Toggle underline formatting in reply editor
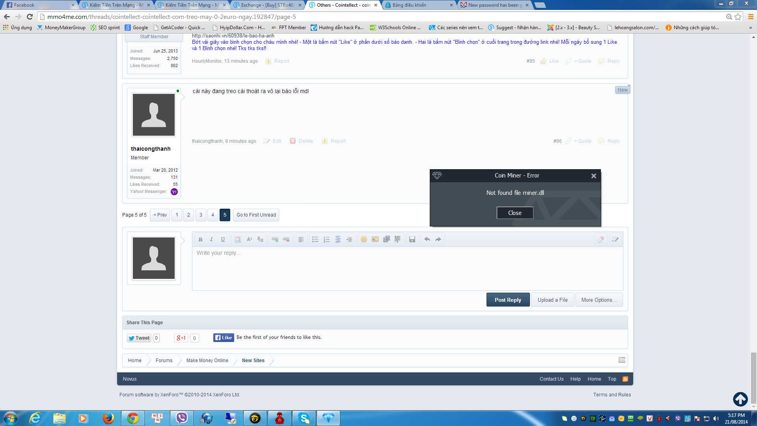The image size is (757, 426). 223,239
